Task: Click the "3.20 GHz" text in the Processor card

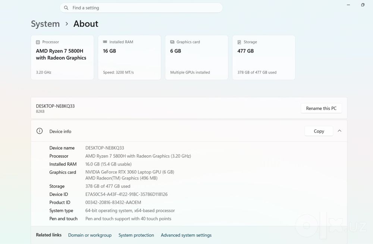Action: 44,72
